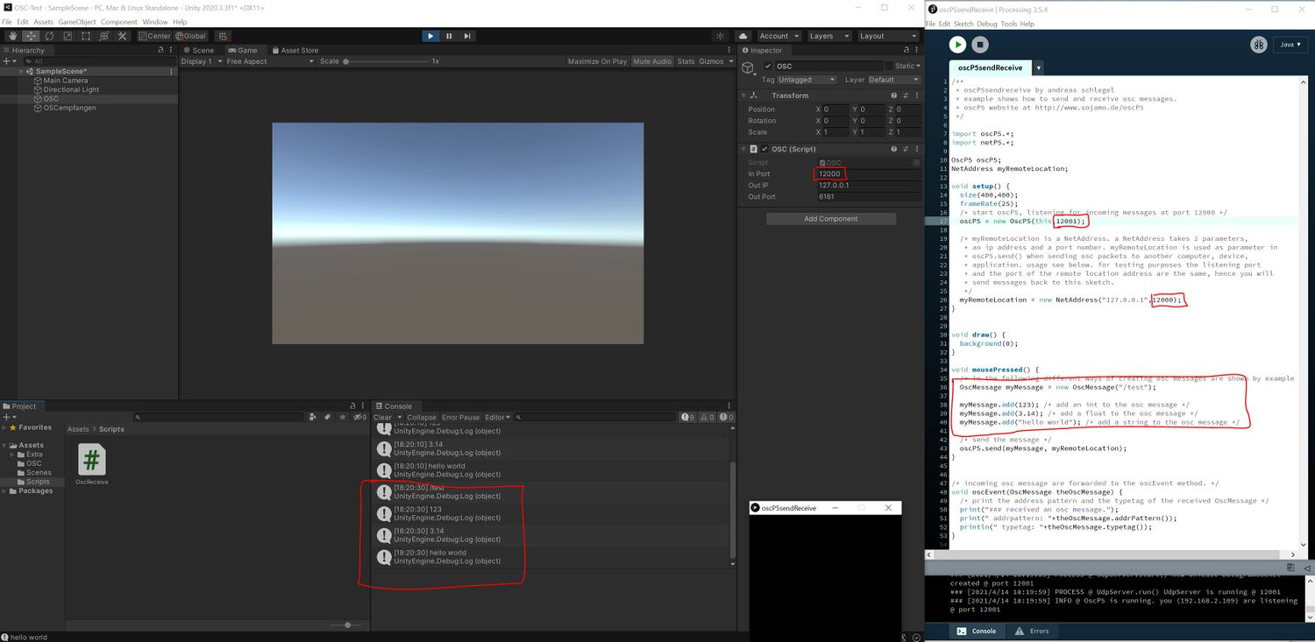Switch to the Errors tab in Processing
Screen dimensions: 1315x642
(1033, 631)
